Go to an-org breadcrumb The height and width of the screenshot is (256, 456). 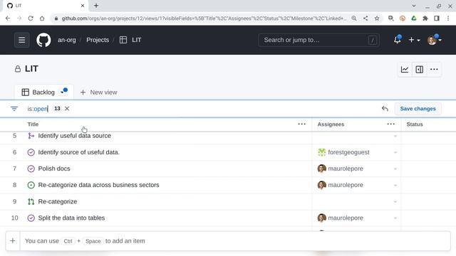66,40
